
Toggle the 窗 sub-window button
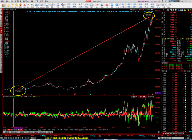[x=146, y=10]
